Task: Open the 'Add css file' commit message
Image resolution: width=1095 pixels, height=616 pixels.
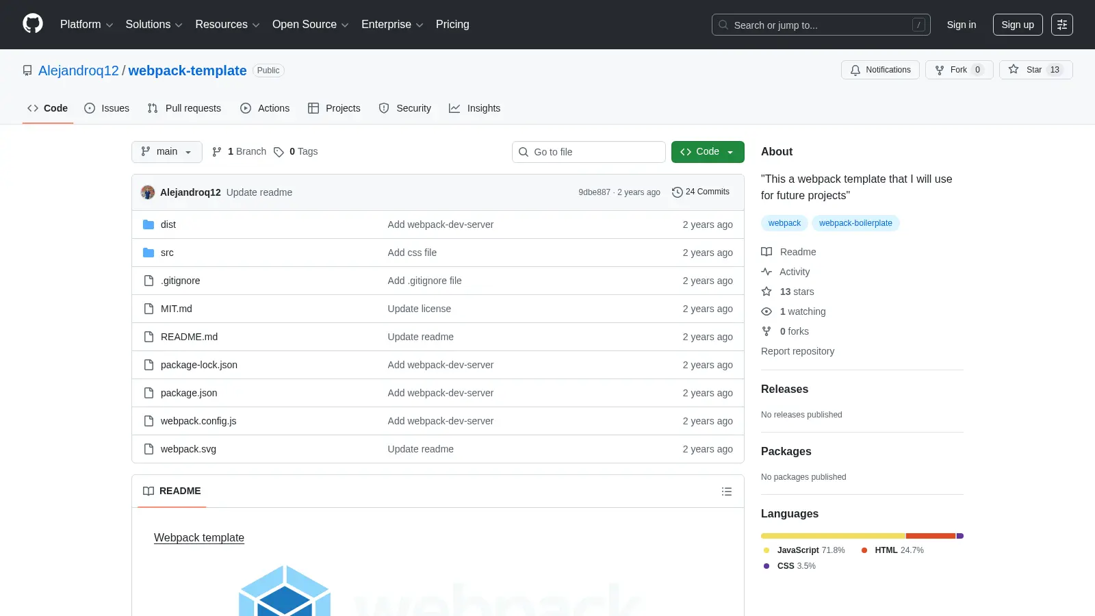Action: tap(412, 253)
